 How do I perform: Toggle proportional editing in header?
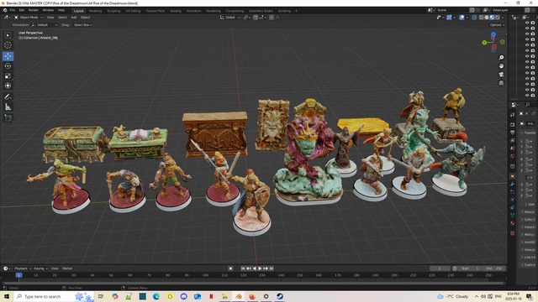(x=272, y=18)
